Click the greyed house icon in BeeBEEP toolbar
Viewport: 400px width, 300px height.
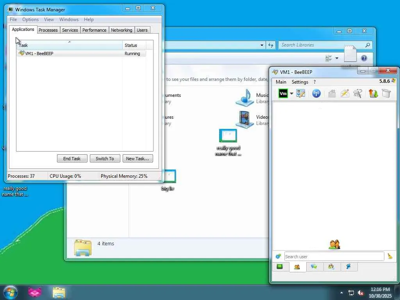pos(332,94)
